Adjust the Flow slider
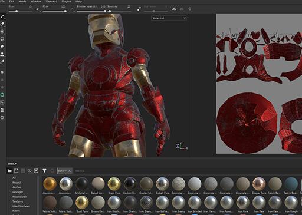The image size is (302, 215). click(54, 11)
